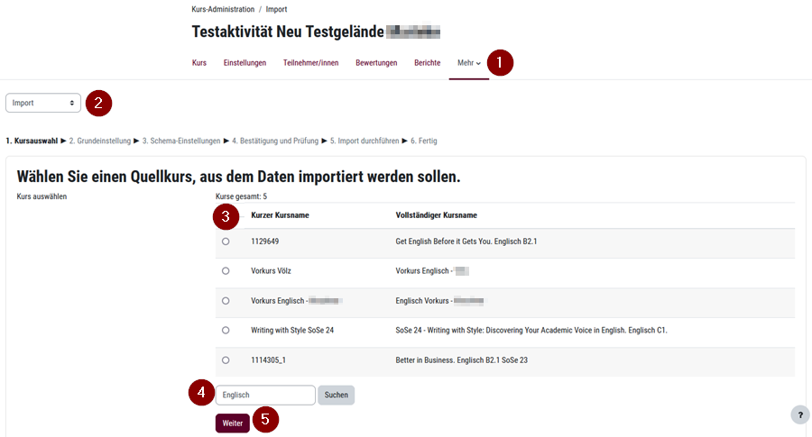Image resolution: width=812 pixels, height=437 pixels.
Task: Expand the Mehr menu
Action: tap(468, 63)
